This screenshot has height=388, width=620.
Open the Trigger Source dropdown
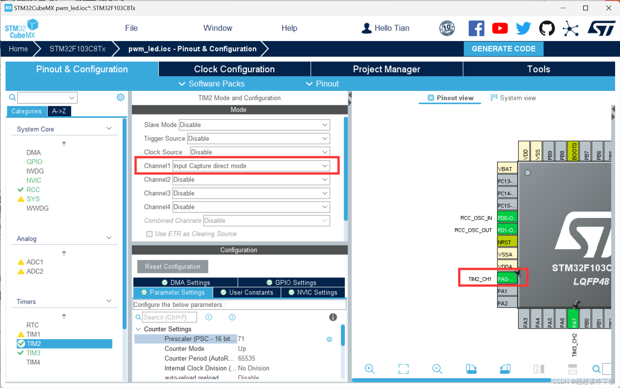[258, 138]
